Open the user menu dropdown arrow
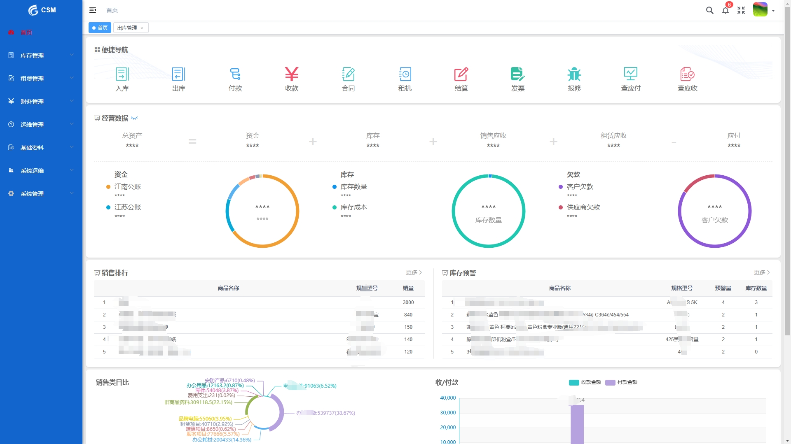Viewport: 791px width, 444px height. [x=773, y=11]
